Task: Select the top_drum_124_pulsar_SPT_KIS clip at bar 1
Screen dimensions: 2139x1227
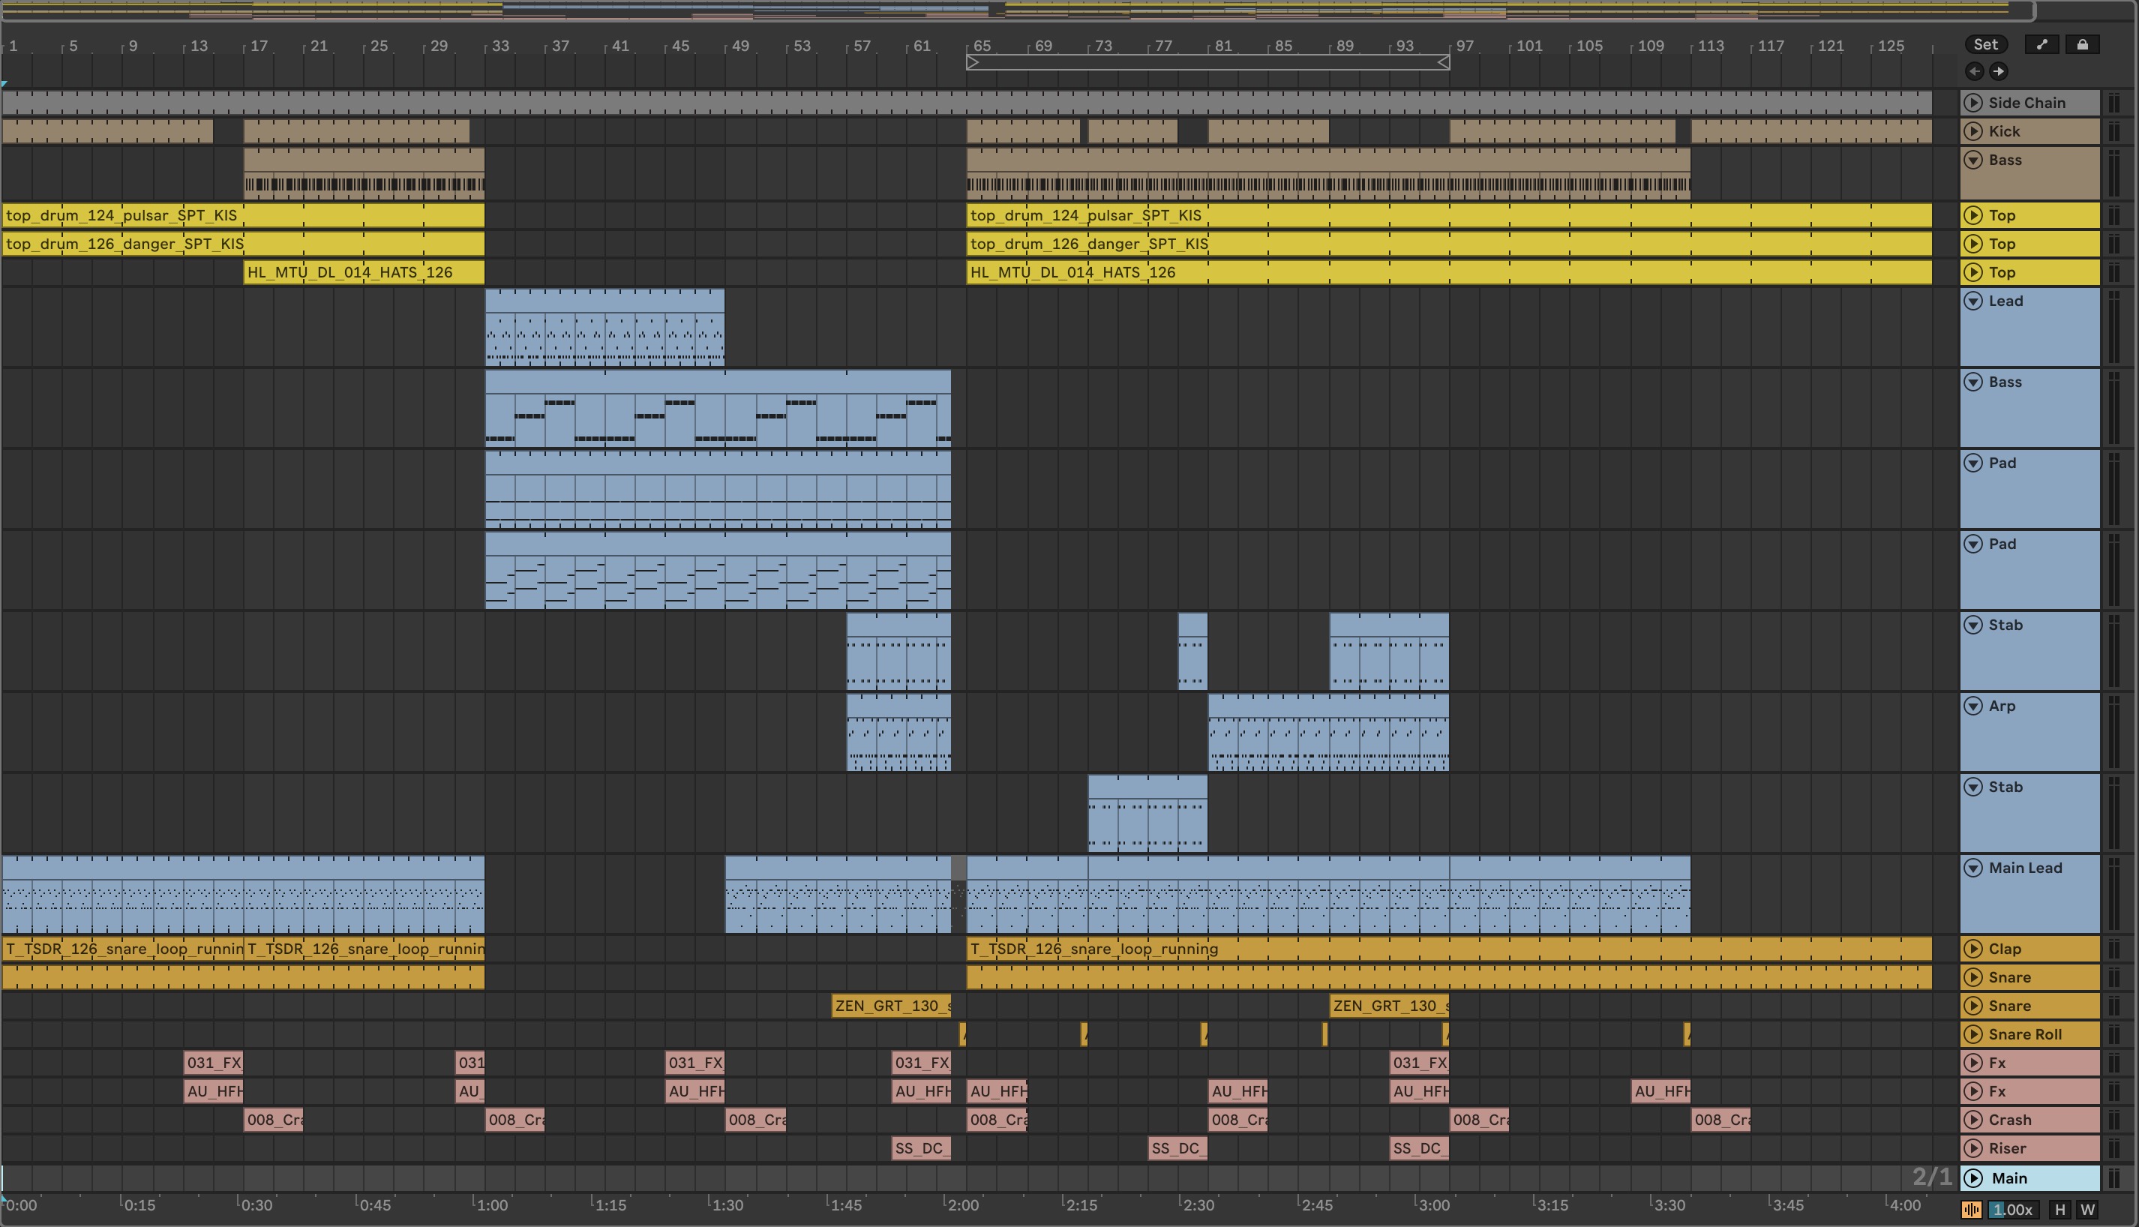Action: point(243,215)
